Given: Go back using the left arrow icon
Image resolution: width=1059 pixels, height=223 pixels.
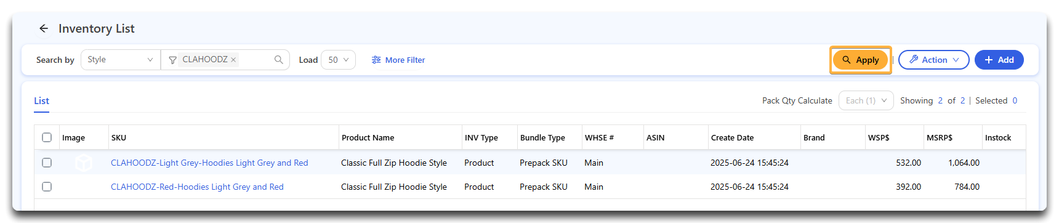Looking at the screenshot, I should pos(43,28).
